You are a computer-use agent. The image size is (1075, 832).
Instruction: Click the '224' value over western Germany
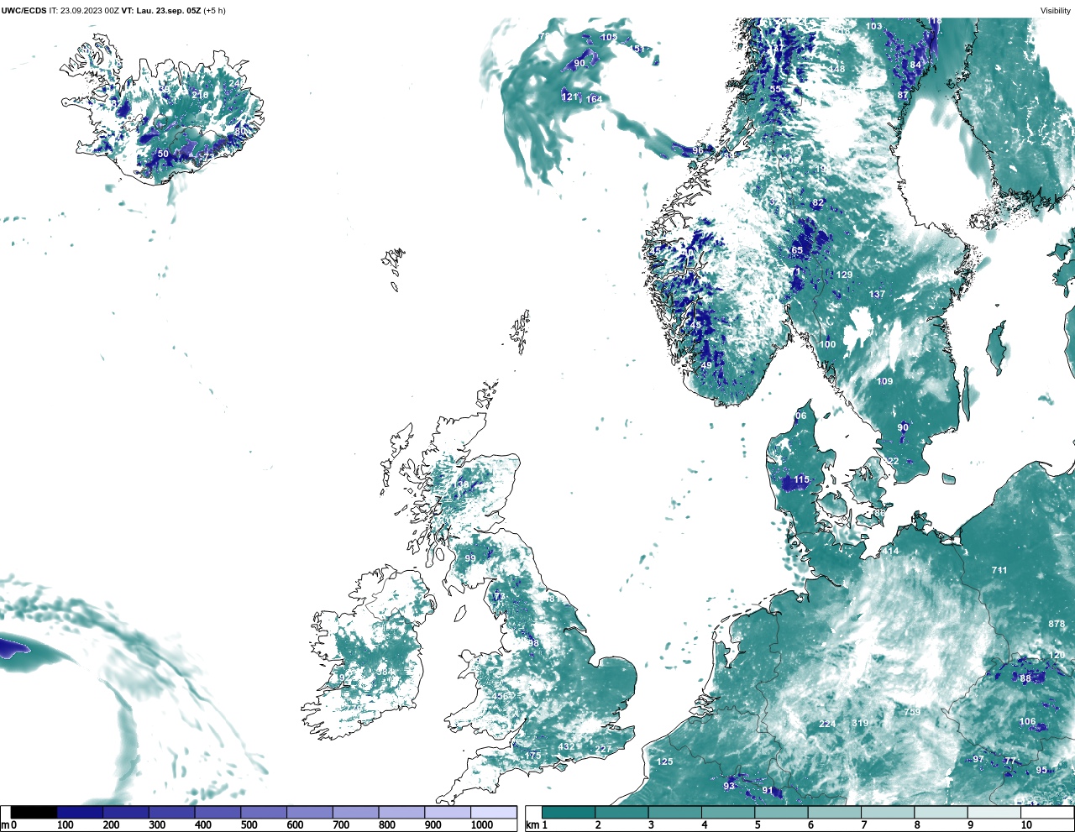(x=827, y=725)
